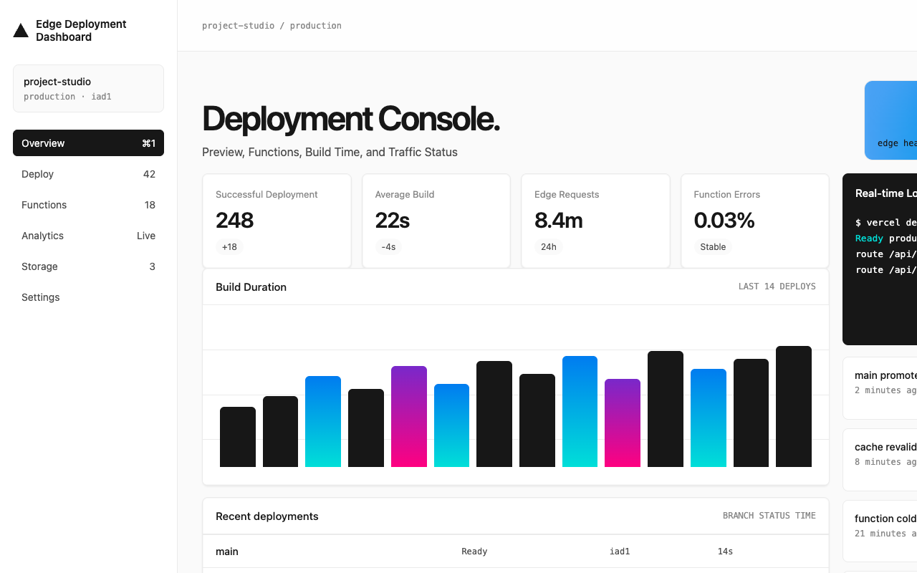Select the Average Build stat card

point(436,221)
